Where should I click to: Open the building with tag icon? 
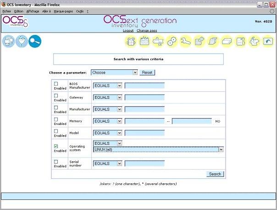tap(199, 41)
